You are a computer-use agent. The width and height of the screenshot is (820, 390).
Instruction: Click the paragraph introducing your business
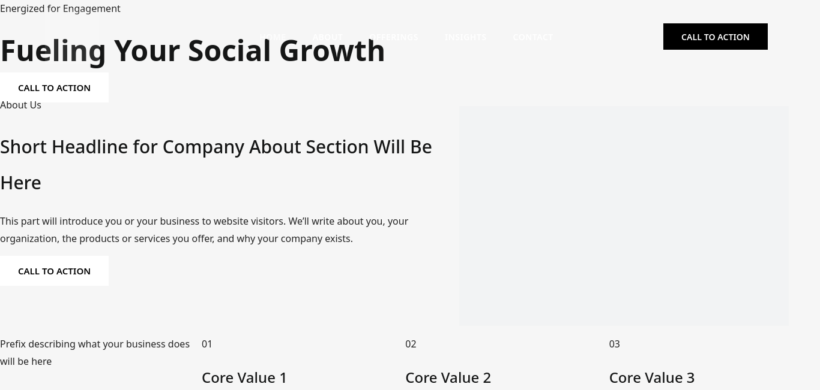click(204, 229)
